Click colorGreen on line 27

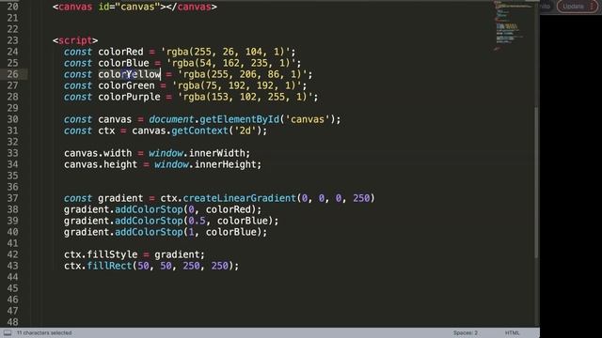126,85
